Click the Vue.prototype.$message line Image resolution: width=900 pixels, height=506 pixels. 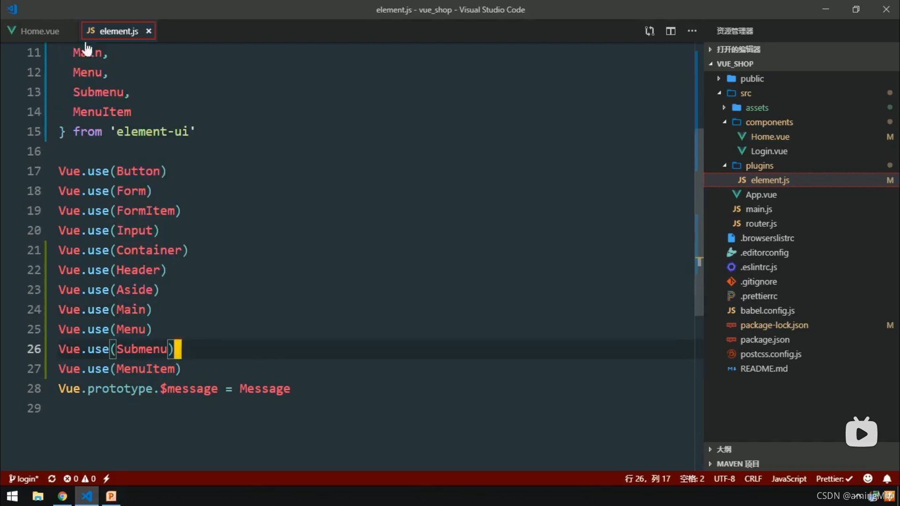click(x=174, y=389)
